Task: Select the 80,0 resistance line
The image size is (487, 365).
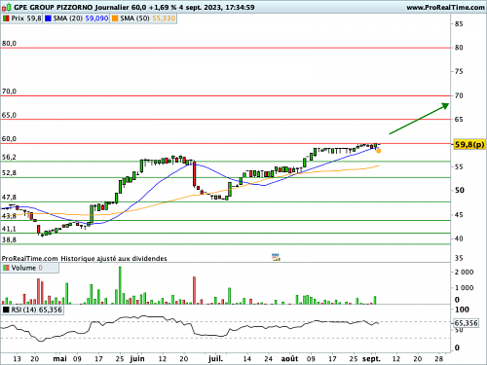Action: [x=226, y=48]
